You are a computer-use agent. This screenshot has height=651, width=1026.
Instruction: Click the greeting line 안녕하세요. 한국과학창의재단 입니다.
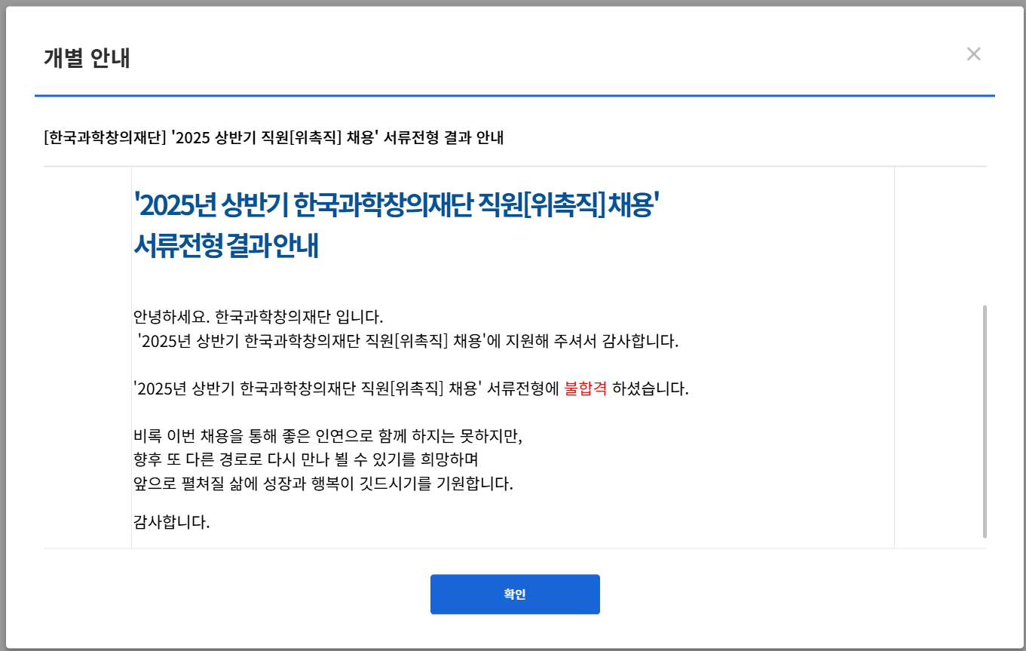(259, 315)
